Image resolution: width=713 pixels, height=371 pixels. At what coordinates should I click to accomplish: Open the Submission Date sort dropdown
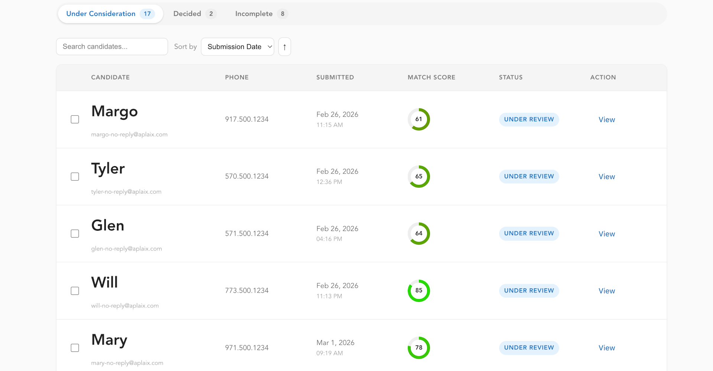[238, 47]
